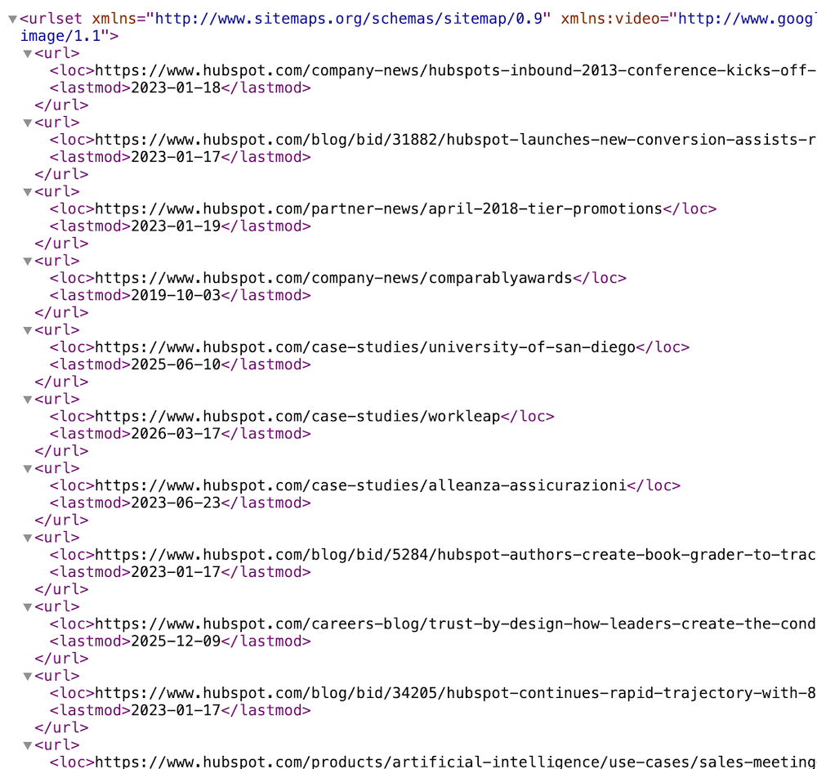817x769 pixels.
Task: Click loc URL case-studies/alleanza-assicurazioni
Action: click(x=360, y=485)
